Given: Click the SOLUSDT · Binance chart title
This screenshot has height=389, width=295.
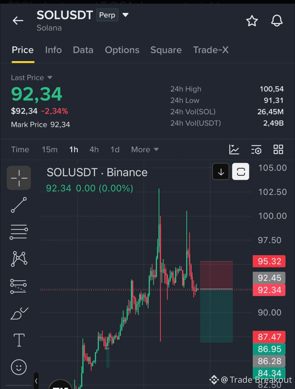Looking at the screenshot, I should pos(97,172).
